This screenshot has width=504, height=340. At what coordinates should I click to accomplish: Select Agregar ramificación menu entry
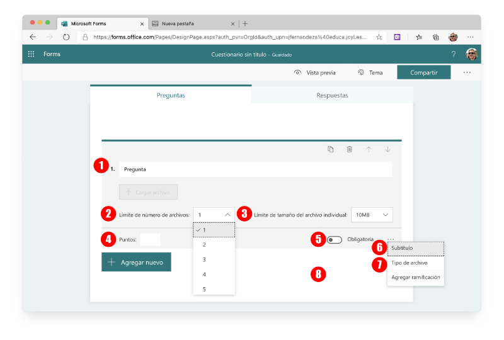pyautogui.click(x=416, y=277)
